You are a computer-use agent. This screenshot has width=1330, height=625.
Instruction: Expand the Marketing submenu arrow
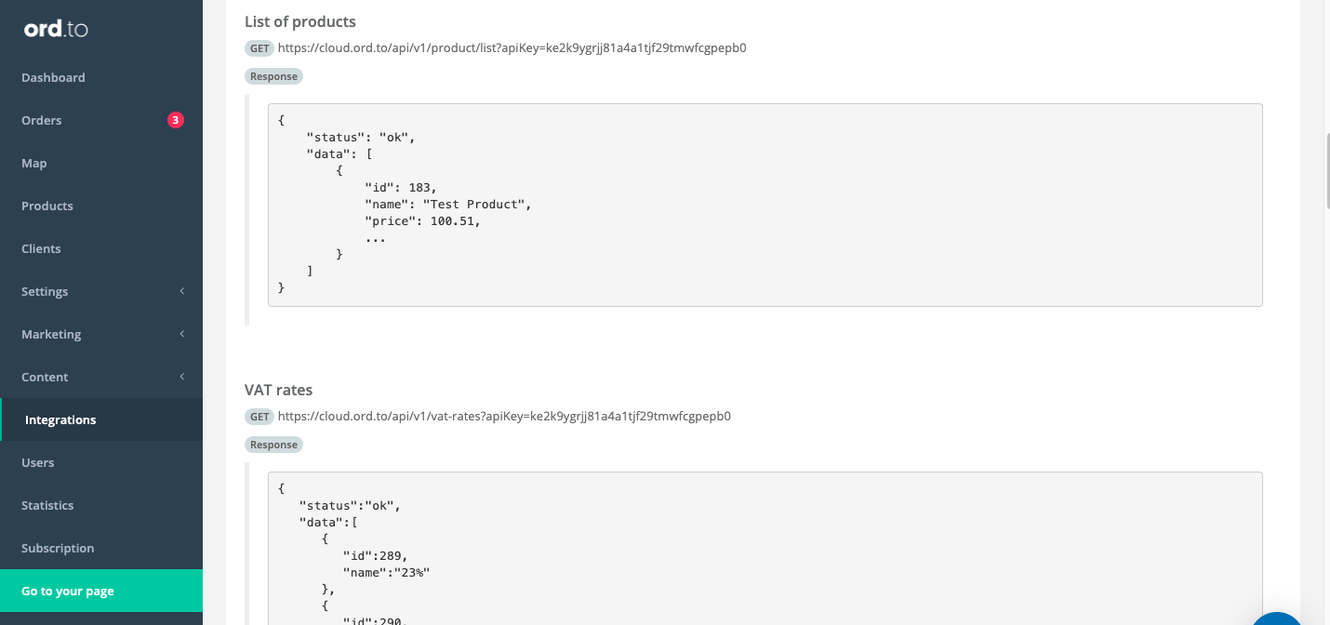(182, 334)
